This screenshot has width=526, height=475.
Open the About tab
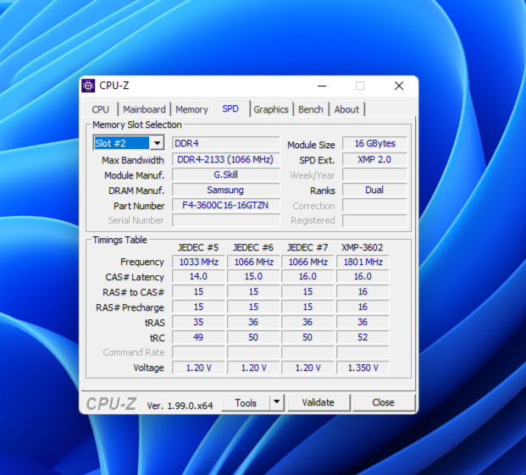[x=346, y=109]
